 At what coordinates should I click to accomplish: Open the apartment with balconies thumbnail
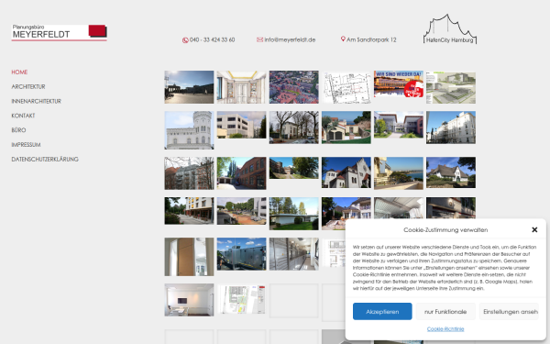click(189, 173)
